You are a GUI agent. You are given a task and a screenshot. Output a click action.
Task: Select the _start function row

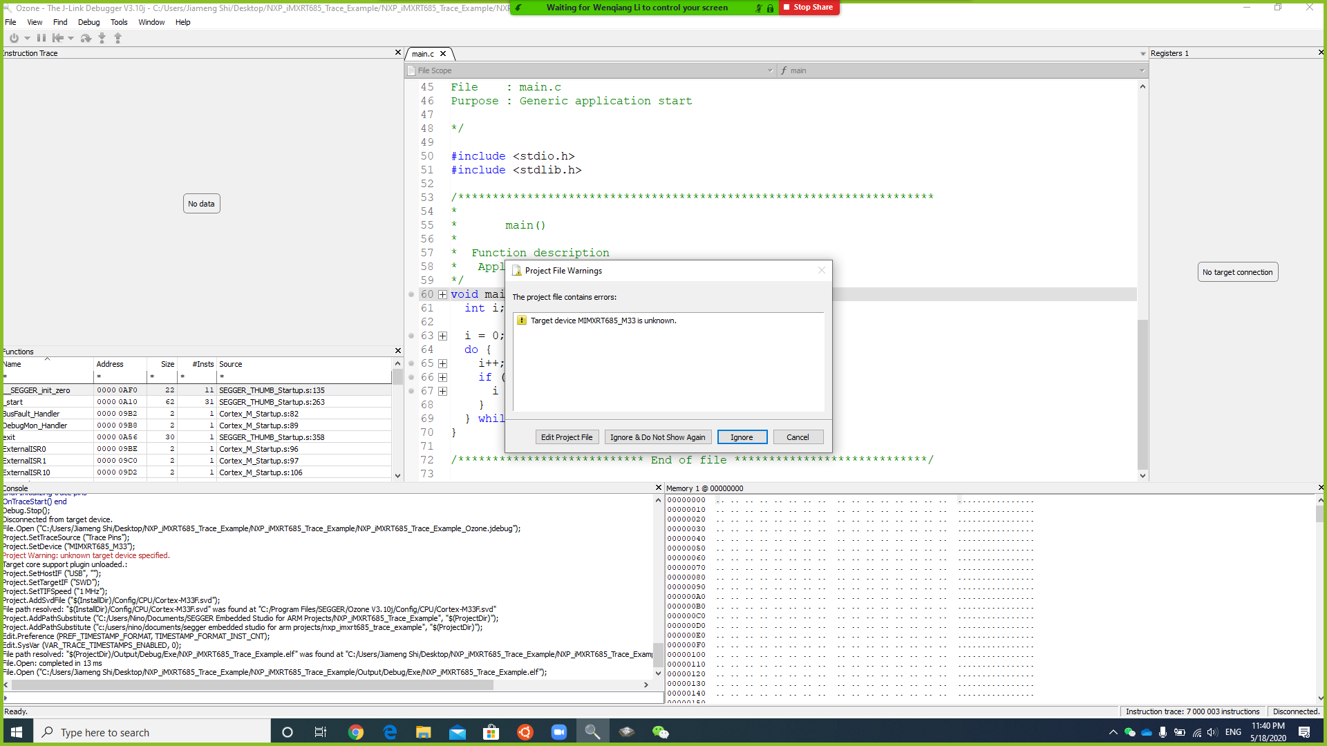click(x=197, y=402)
